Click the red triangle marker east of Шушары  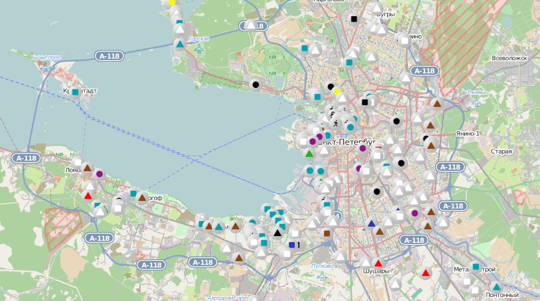[426, 273]
